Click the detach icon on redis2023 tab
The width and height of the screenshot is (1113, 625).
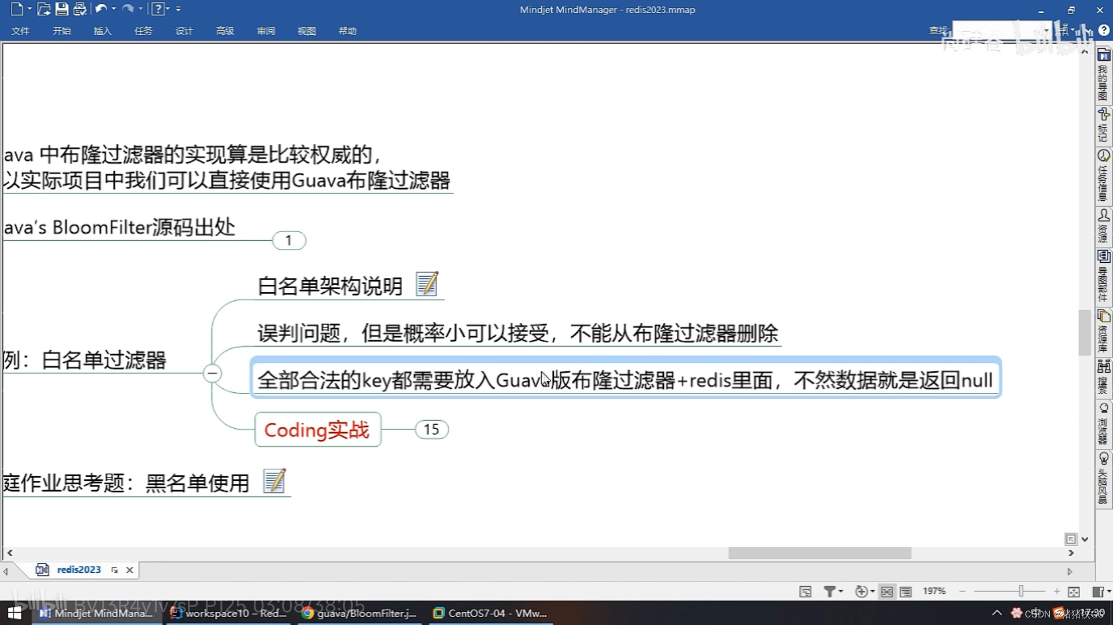coord(115,570)
